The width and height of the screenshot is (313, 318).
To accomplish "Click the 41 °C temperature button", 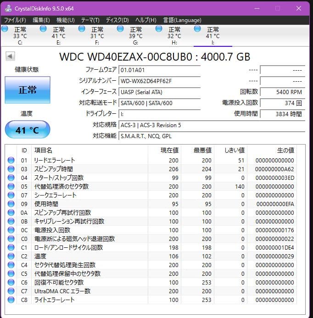I will (28, 130).
